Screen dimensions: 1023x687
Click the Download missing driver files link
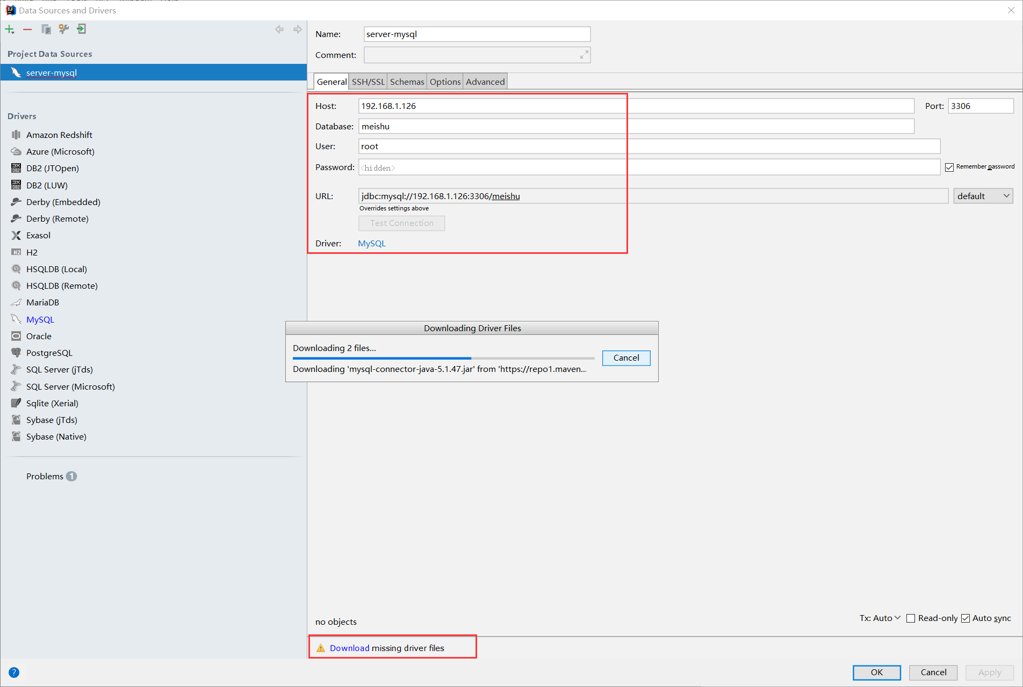(349, 648)
